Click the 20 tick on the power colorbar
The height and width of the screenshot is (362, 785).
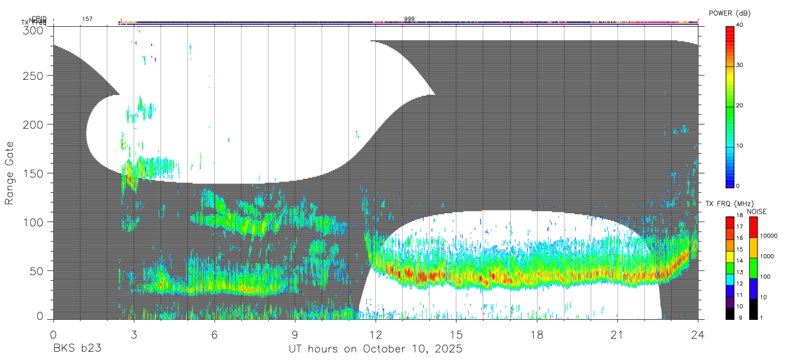click(741, 105)
